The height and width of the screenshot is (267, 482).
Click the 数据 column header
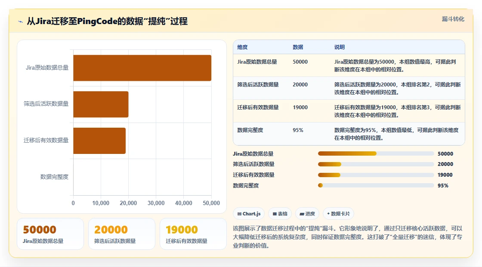coord(298,47)
